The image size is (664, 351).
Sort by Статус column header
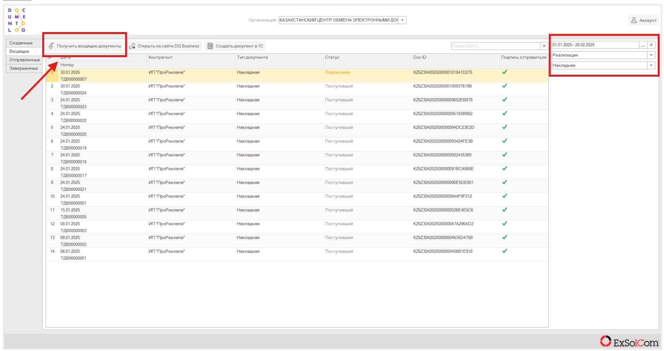(x=367, y=58)
